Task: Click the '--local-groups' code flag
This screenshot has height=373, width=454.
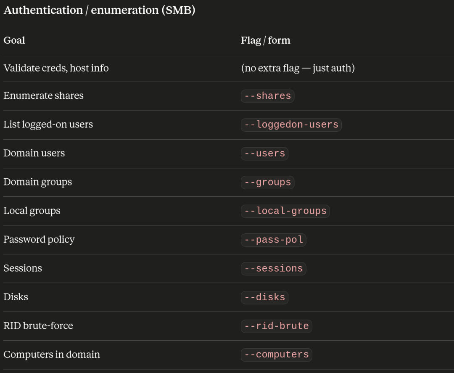Action: coord(285,211)
